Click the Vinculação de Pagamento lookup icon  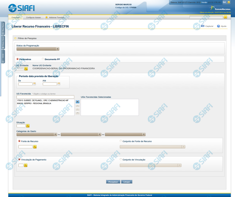point(26,165)
